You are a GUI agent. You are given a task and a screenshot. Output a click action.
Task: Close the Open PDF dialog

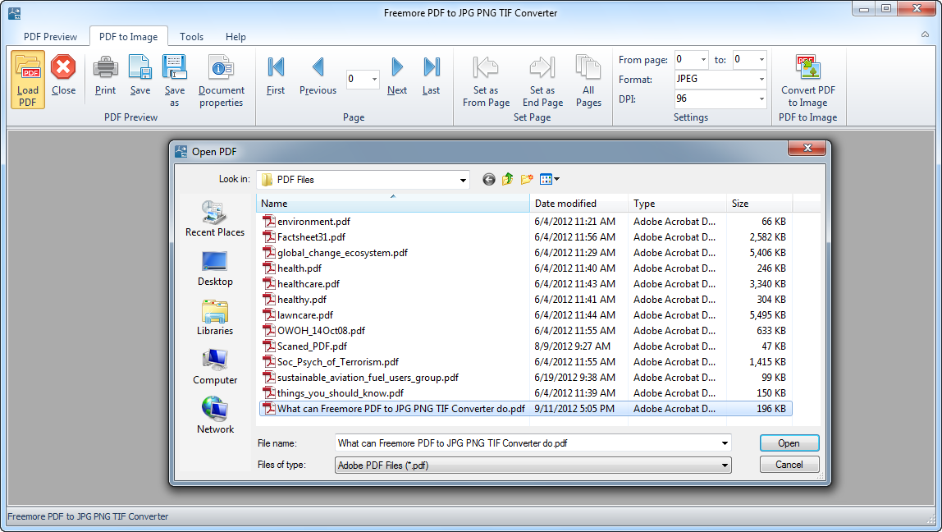click(x=807, y=148)
